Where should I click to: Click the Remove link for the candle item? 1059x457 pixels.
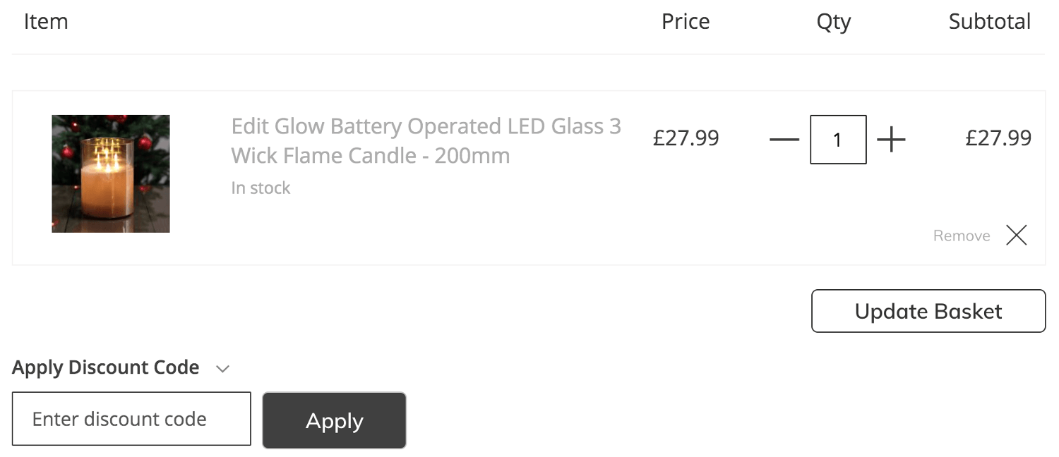pos(961,236)
